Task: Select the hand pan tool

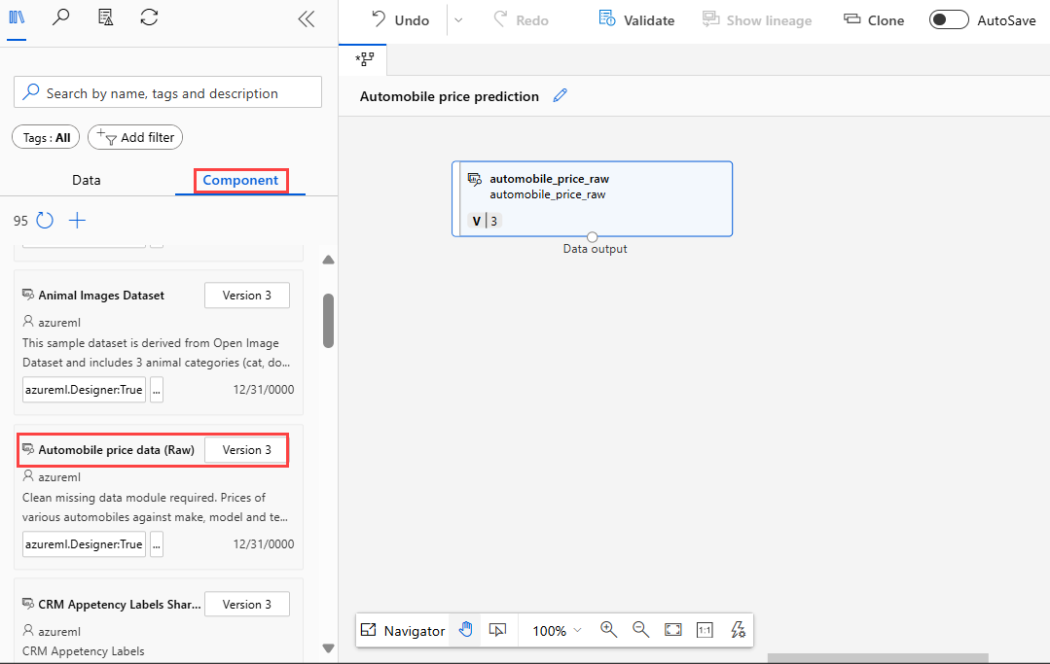Action: pos(465,630)
